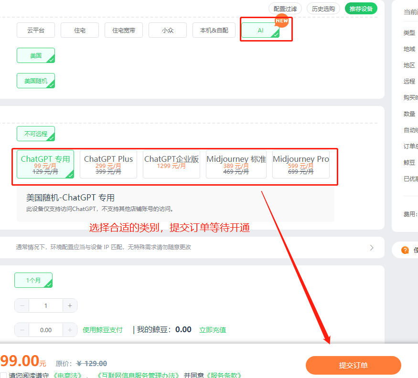This screenshot has width=418, height=378.
Task: Click 费用: label in summary panel
Action: tap(410, 214)
